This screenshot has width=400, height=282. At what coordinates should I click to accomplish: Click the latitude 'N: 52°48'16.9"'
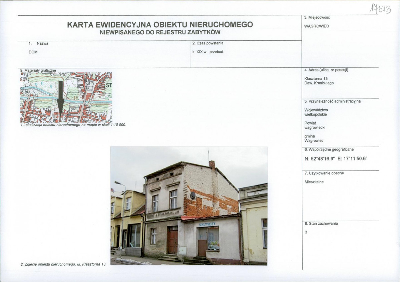[x=319, y=159]
